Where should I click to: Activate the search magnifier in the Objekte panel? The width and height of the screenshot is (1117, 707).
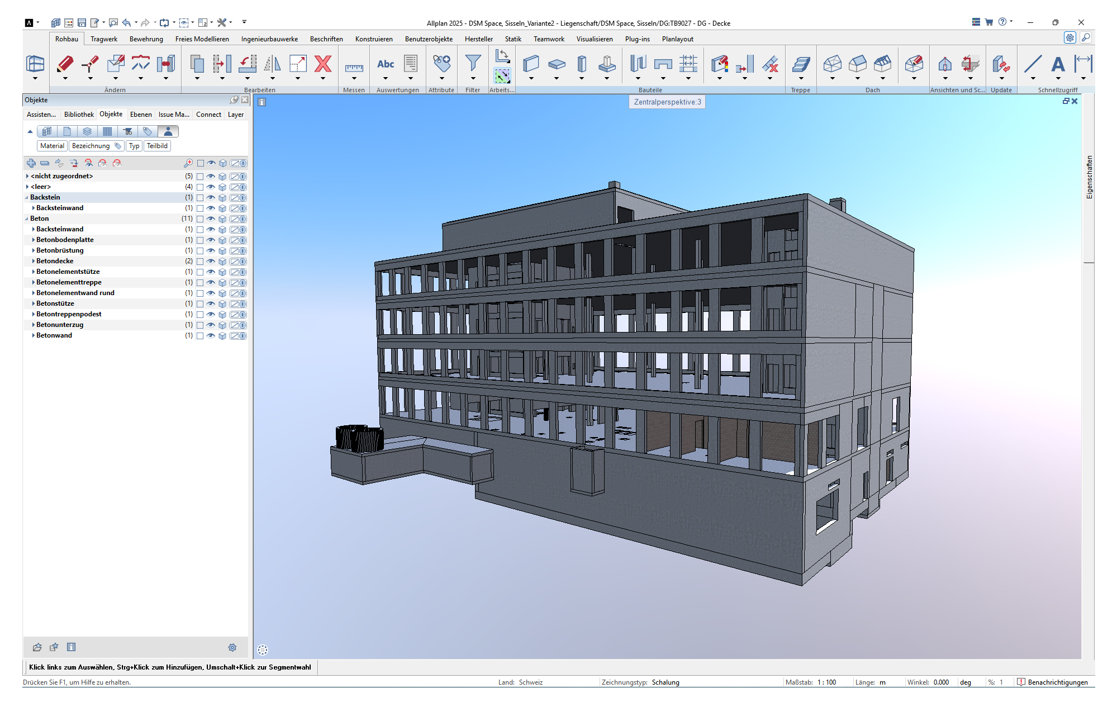click(x=187, y=163)
